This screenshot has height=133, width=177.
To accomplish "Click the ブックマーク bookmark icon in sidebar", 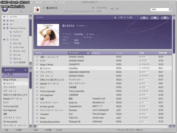I will pos(11,32).
